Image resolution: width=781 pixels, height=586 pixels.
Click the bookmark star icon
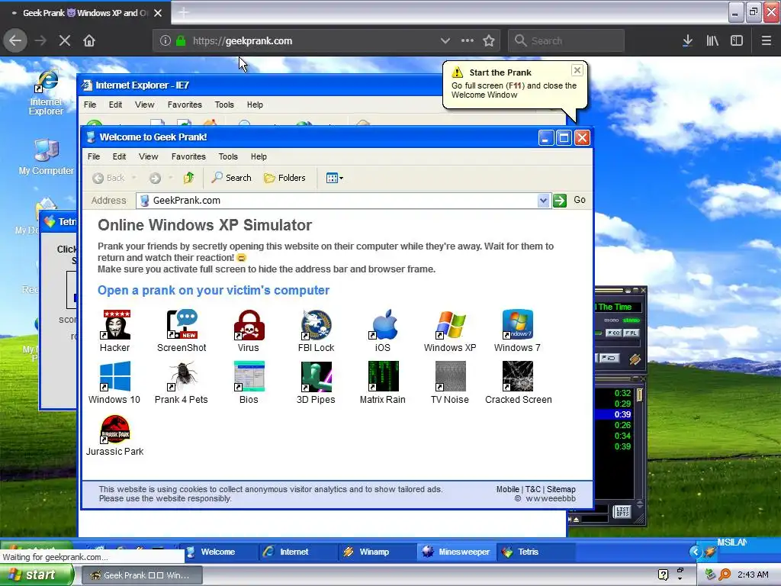(489, 41)
